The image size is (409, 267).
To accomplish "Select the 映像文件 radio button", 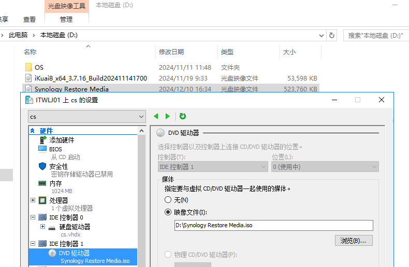I will (168, 212).
